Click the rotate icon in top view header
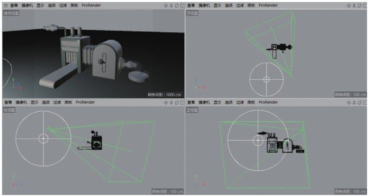 pyautogui.click(x=360, y=5)
